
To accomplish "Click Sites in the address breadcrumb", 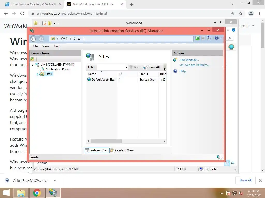I will tap(77, 39).
